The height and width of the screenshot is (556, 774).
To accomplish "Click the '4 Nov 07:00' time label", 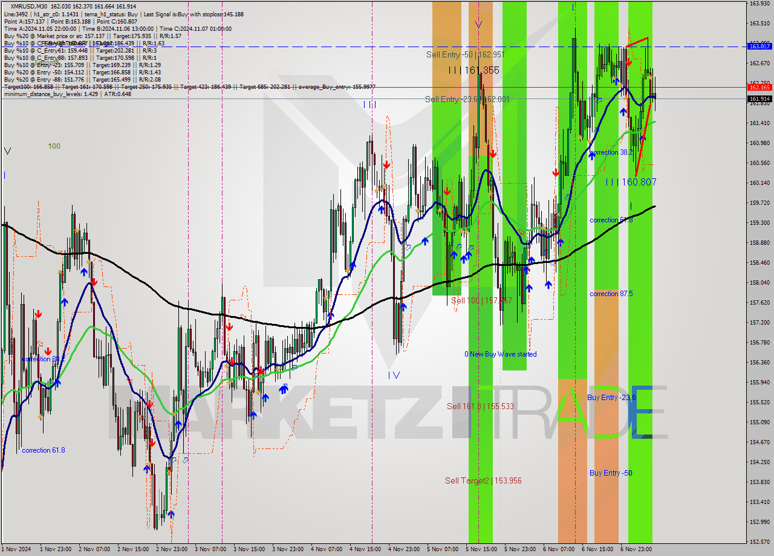I will tap(326, 549).
